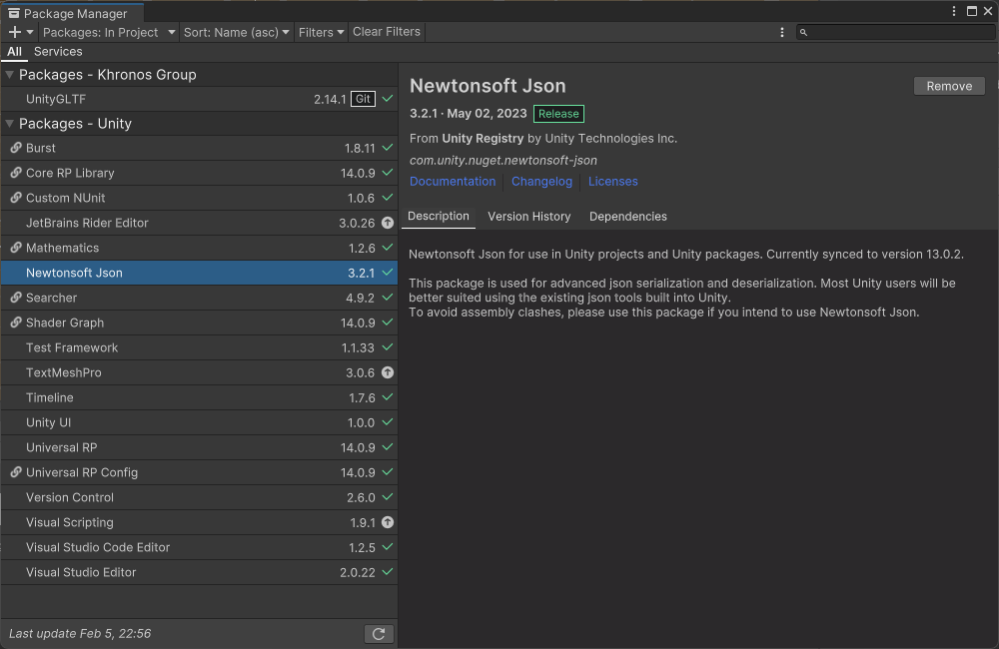This screenshot has width=999, height=649.
Task: Select the Mathematics package
Action: pyautogui.click(x=199, y=248)
